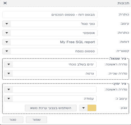The height and width of the screenshot is (125, 131).
Task: Click the עמודה design type field
Action: tap(55, 98)
